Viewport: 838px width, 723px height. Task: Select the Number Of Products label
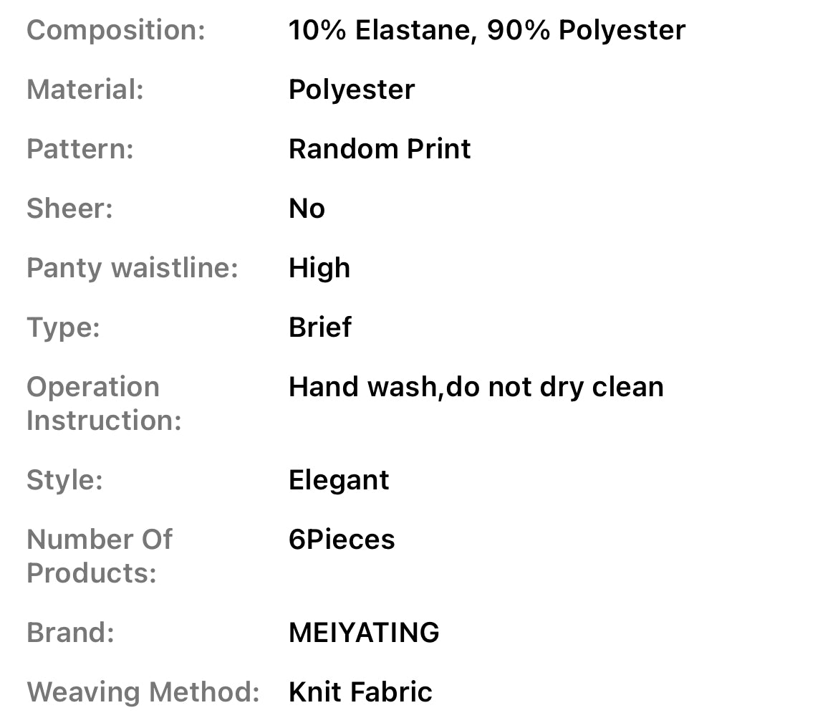click(99, 556)
